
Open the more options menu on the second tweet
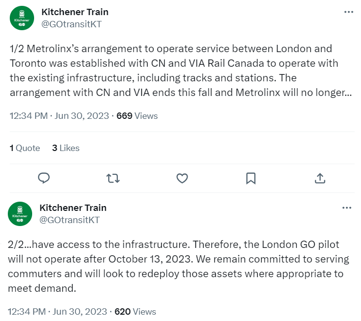point(346,208)
